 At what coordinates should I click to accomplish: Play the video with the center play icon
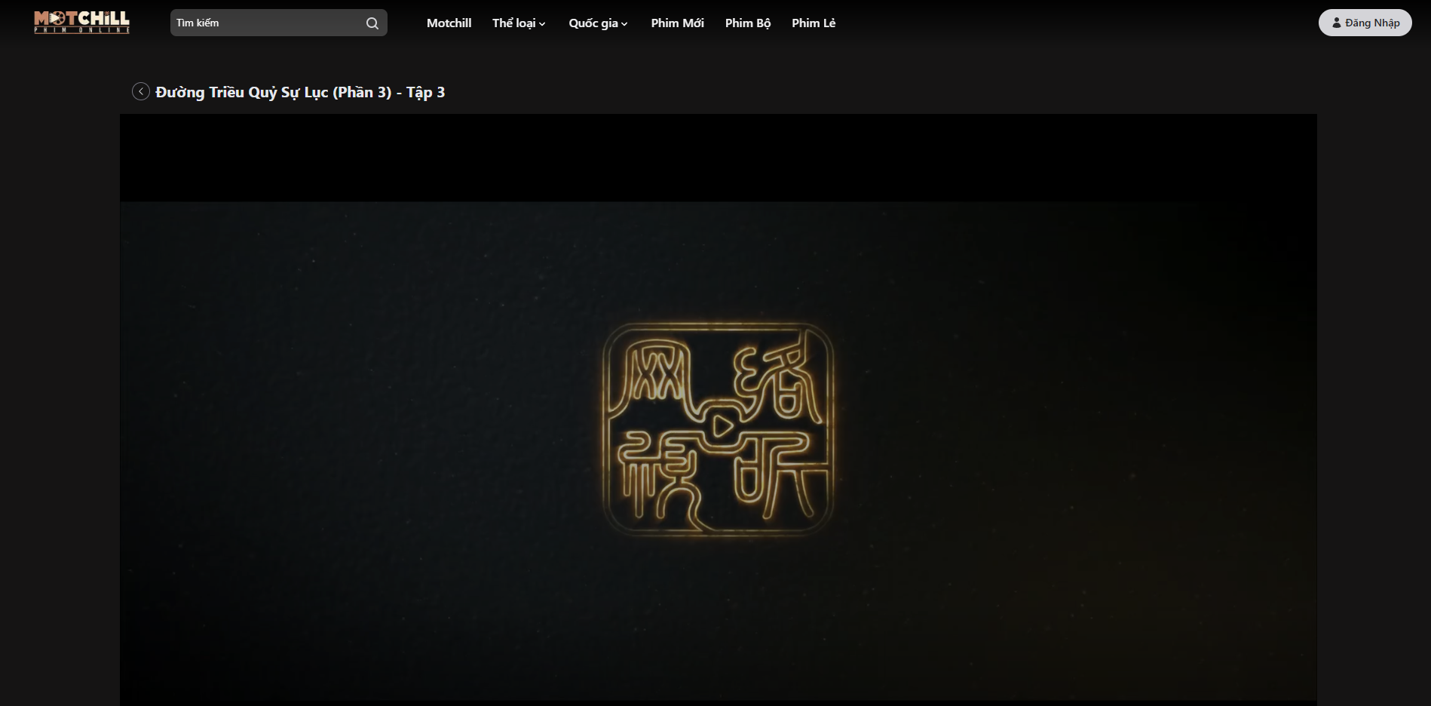tap(722, 426)
